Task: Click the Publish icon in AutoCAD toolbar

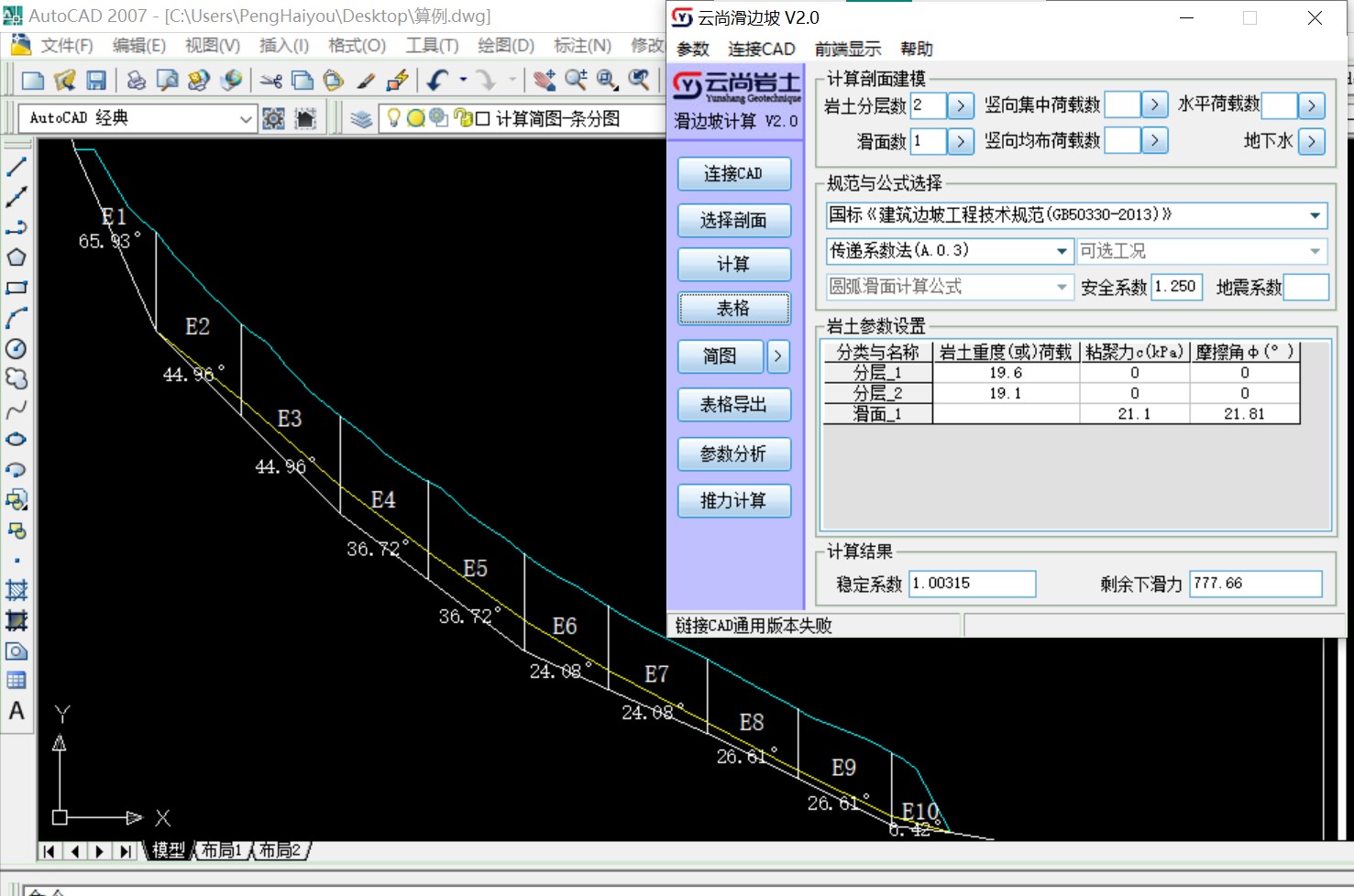Action: pyautogui.click(x=198, y=81)
